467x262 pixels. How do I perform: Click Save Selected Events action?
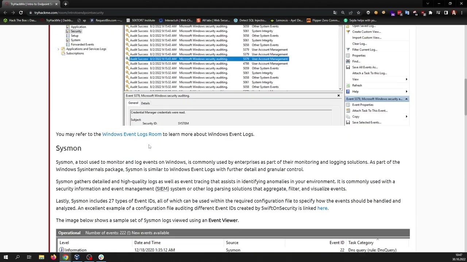366,123
